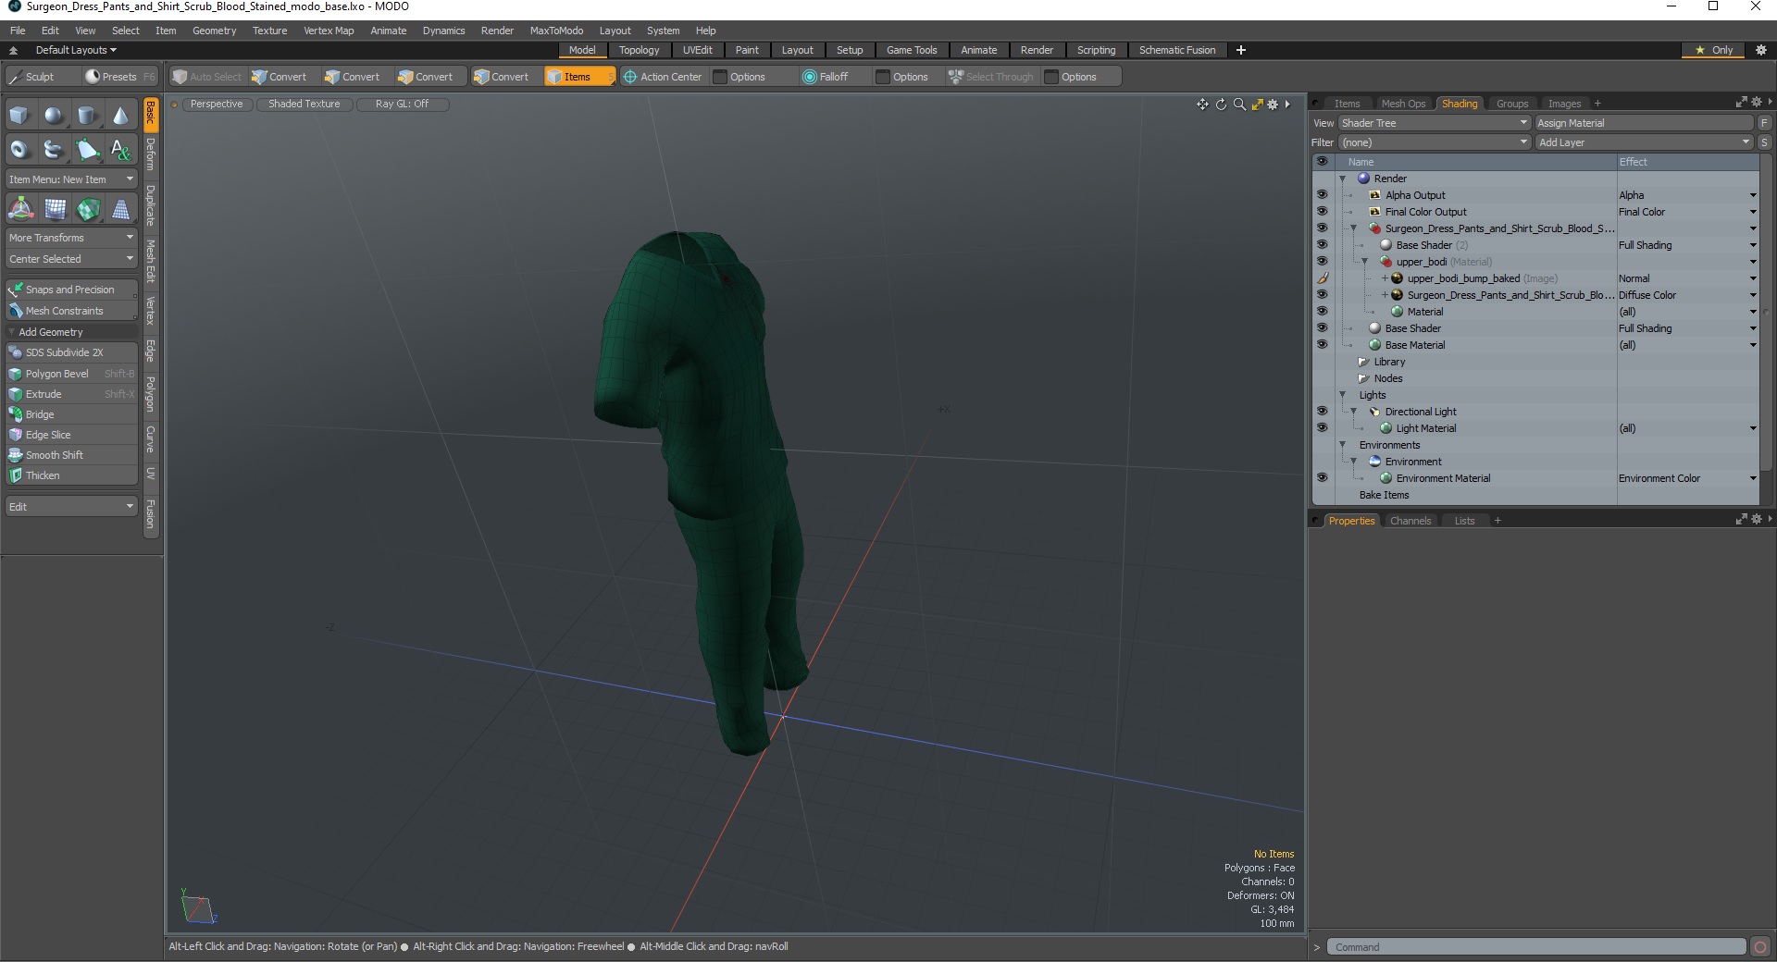Click into the Command input field
Viewport: 1777px width, 962px height.
pyautogui.click(x=1536, y=947)
